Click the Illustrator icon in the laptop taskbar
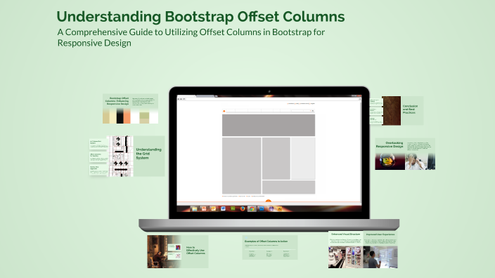This screenshot has width=495, height=278. tap(280, 208)
